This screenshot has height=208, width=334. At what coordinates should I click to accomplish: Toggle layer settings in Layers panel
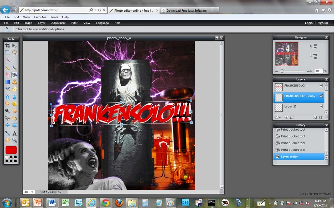pyautogui.click(x=277, y=117)
